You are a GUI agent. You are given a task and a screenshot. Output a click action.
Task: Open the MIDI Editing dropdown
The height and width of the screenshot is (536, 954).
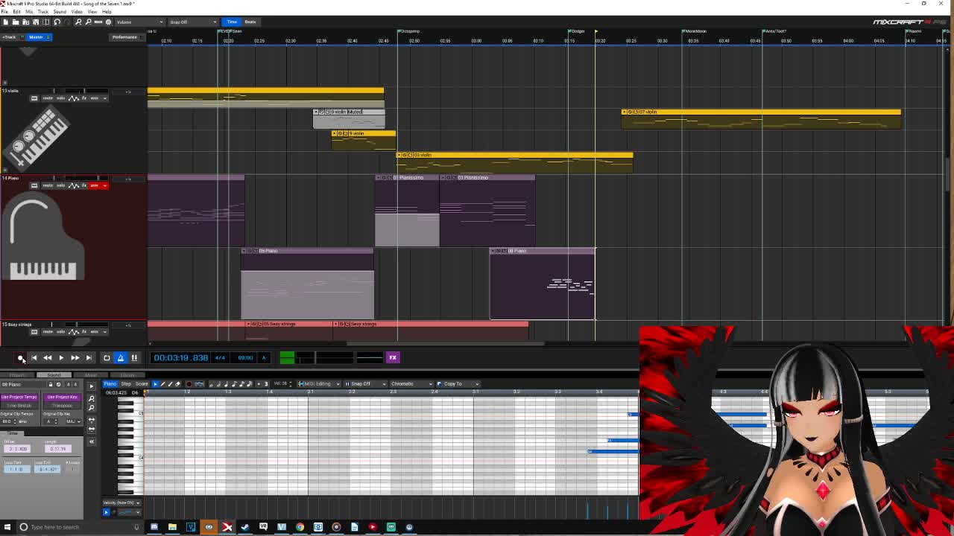pos(318,384)
